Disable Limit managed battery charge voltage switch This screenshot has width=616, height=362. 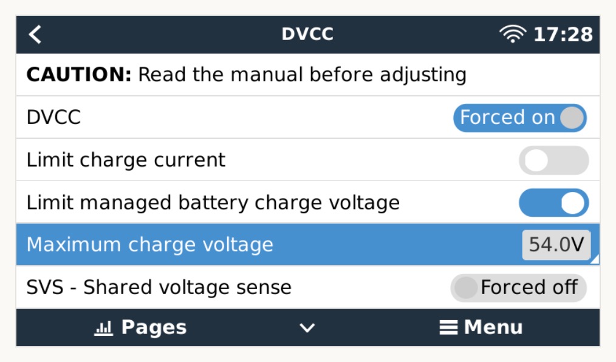tap(553, 203)
